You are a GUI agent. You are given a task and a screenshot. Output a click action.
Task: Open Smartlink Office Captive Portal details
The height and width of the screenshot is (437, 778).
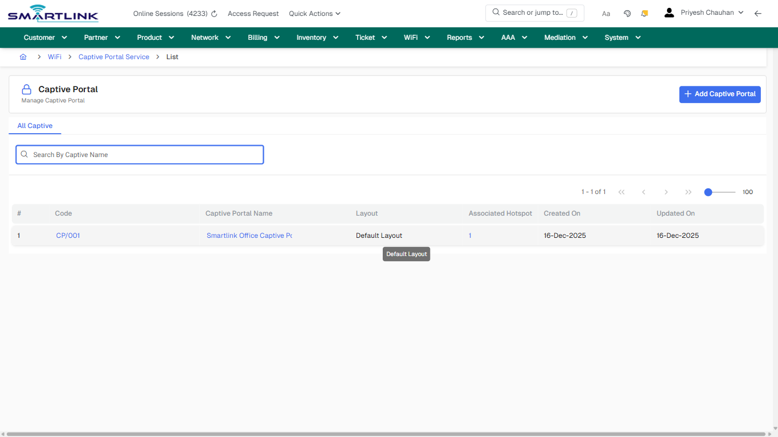(x=249, y=235)
